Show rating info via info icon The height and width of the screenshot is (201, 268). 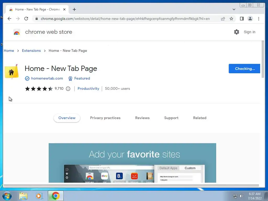(68, 89)
